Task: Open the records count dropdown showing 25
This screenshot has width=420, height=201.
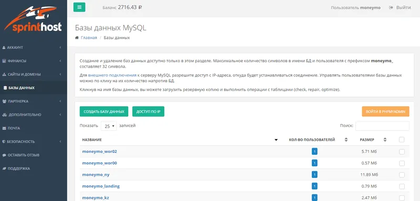Action: [x=109, y=126]
